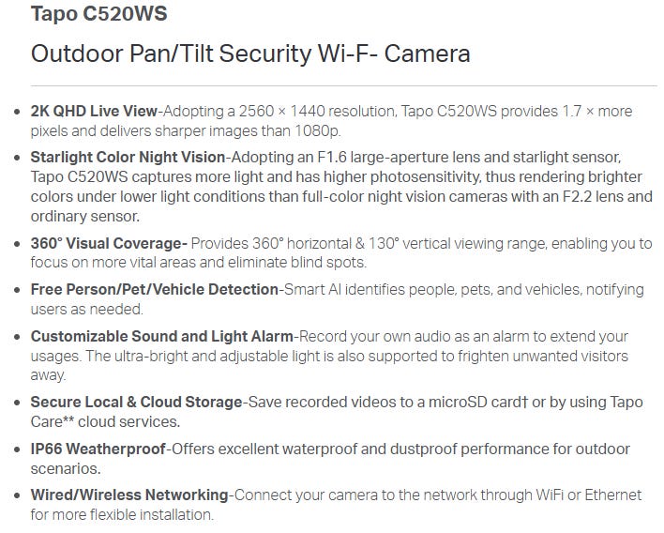Click the bullet before 2K QHD Live View
Viewport: 664px width, 533px height.
coord(17,112)
